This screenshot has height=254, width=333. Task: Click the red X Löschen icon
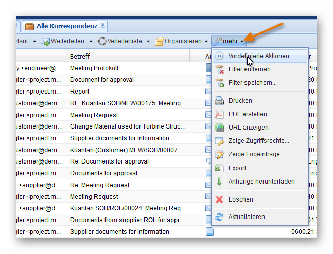(220, 199)
